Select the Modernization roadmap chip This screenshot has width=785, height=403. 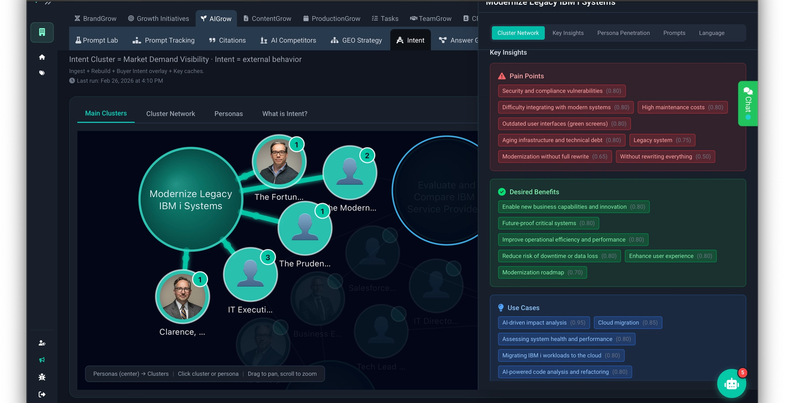point(542,273)
